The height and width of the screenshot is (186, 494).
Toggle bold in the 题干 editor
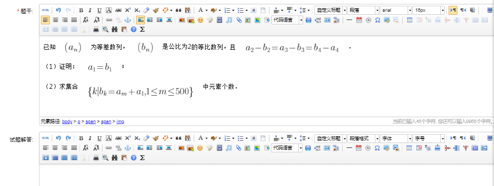point(81,10)
